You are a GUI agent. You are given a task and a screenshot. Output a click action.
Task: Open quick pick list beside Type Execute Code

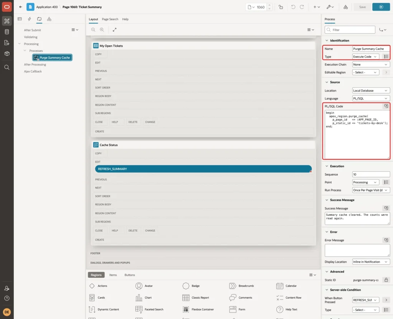386,57
